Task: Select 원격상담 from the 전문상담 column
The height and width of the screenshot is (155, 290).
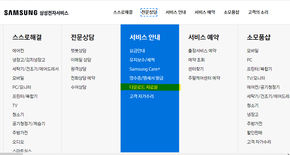Action: (78, 69)
